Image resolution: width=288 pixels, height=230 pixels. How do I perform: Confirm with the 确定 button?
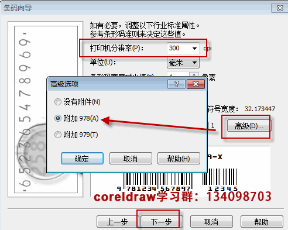pos(82,159)
